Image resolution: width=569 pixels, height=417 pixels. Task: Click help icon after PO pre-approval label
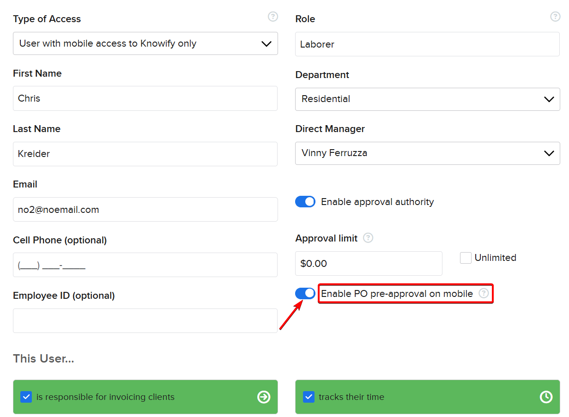pos(483,293)
